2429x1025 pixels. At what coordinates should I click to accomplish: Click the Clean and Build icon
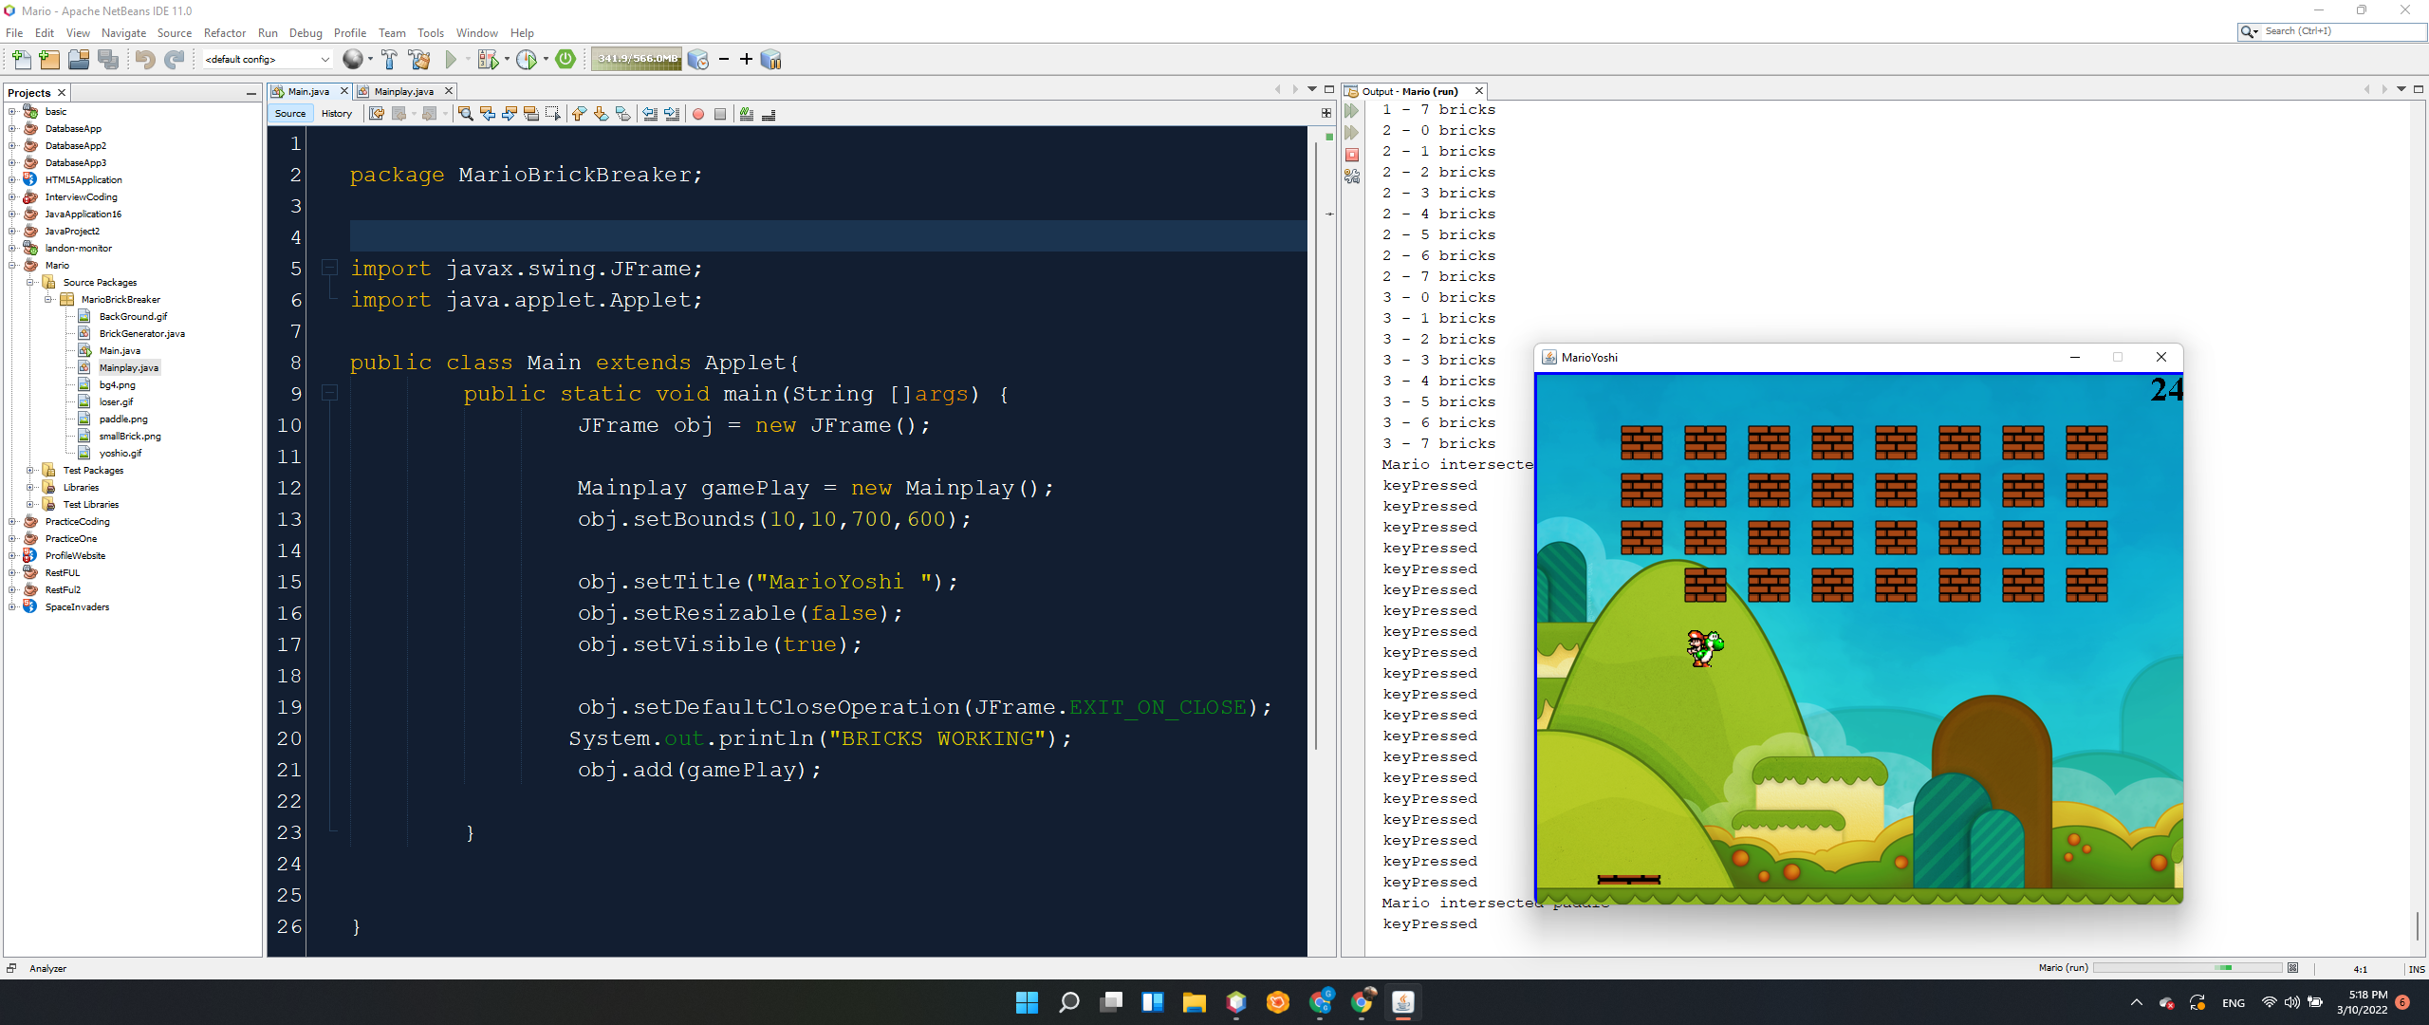pos(419,60)
